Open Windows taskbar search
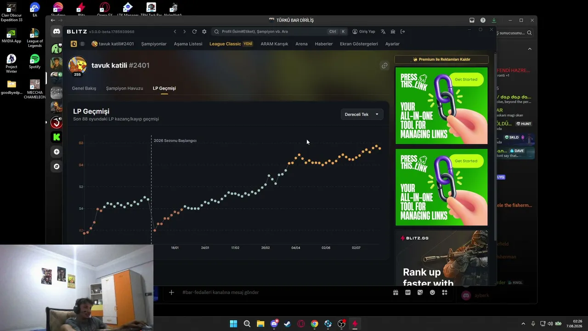Image resolution: width=588 pixels, height=331 pixels. coord(247,324)
